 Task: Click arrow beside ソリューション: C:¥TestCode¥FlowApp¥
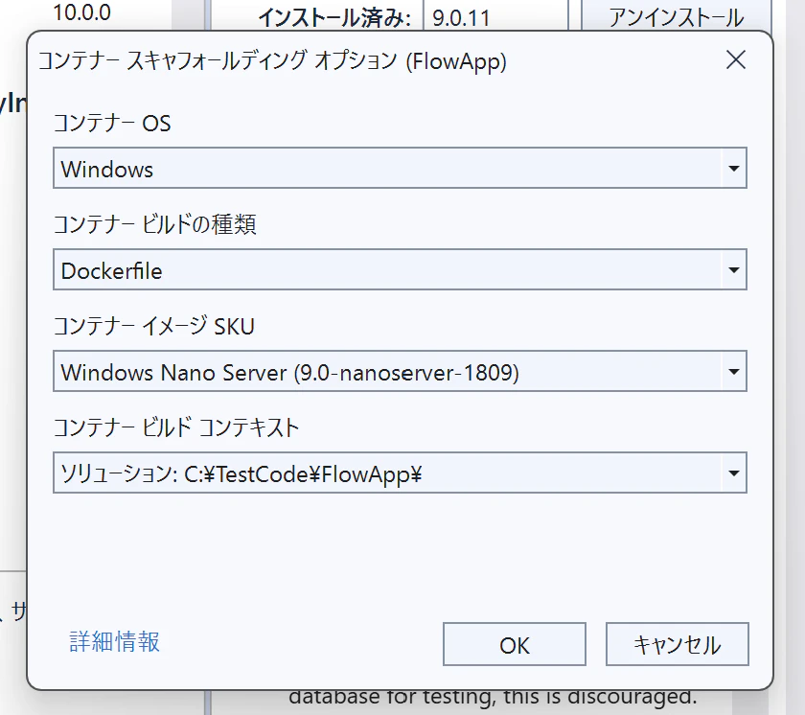734,473
